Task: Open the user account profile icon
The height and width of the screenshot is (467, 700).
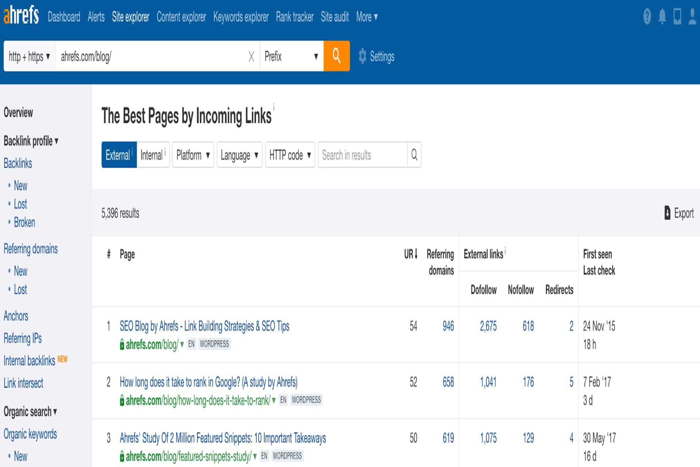Action: 692,16
